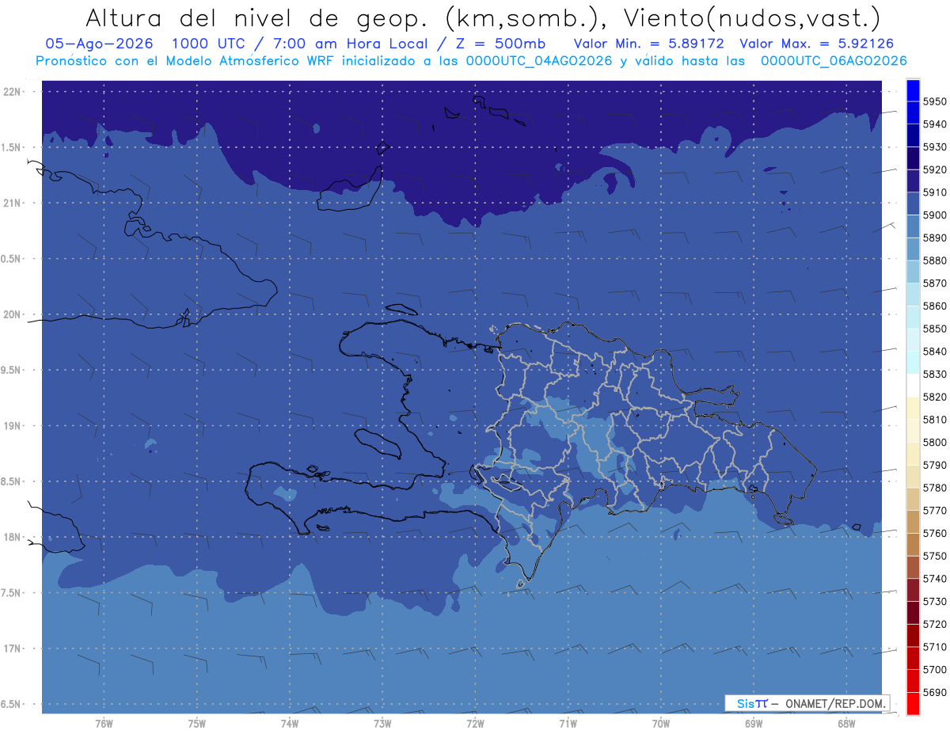Click the '5690' color bar value
The image size is (950, 734).
934,692
